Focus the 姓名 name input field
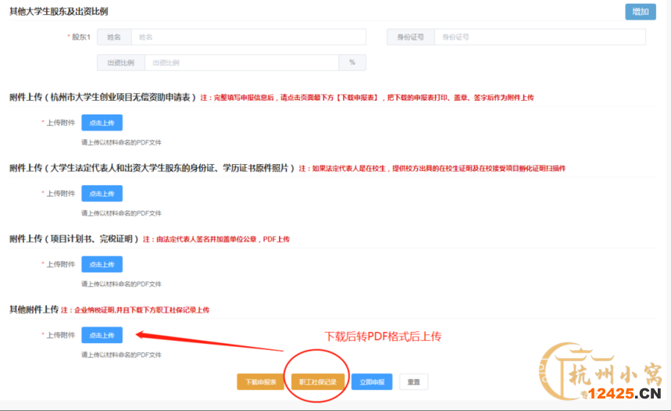 pyautogui.click(x=248, y=37)
